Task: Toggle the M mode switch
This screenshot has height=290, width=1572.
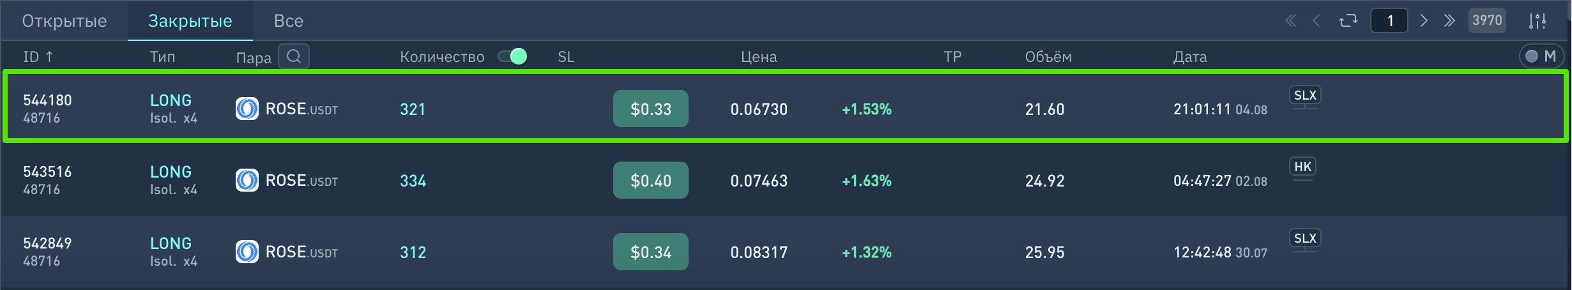Action: tap(1541, 56)
